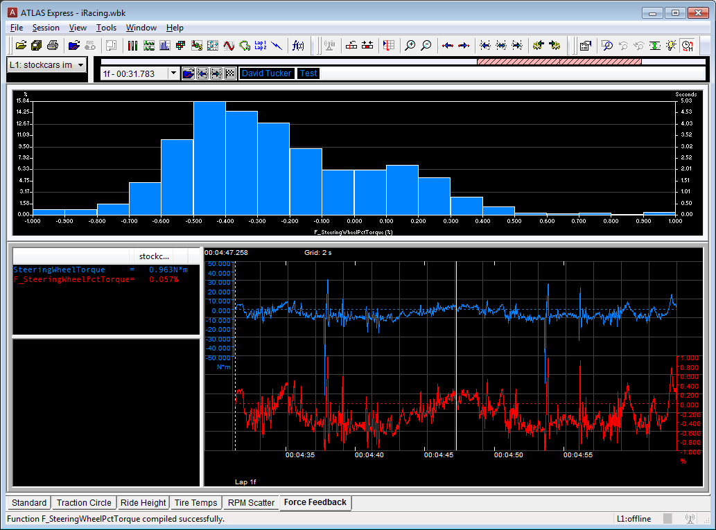Zoom in with the plus magnifier
The height and width of the screenshot is (530, 716).
pos(410,45)
